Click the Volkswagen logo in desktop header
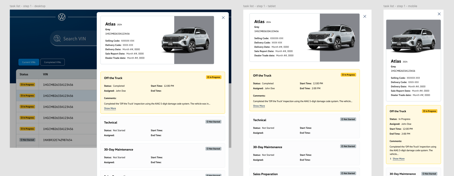 point(62,17)
